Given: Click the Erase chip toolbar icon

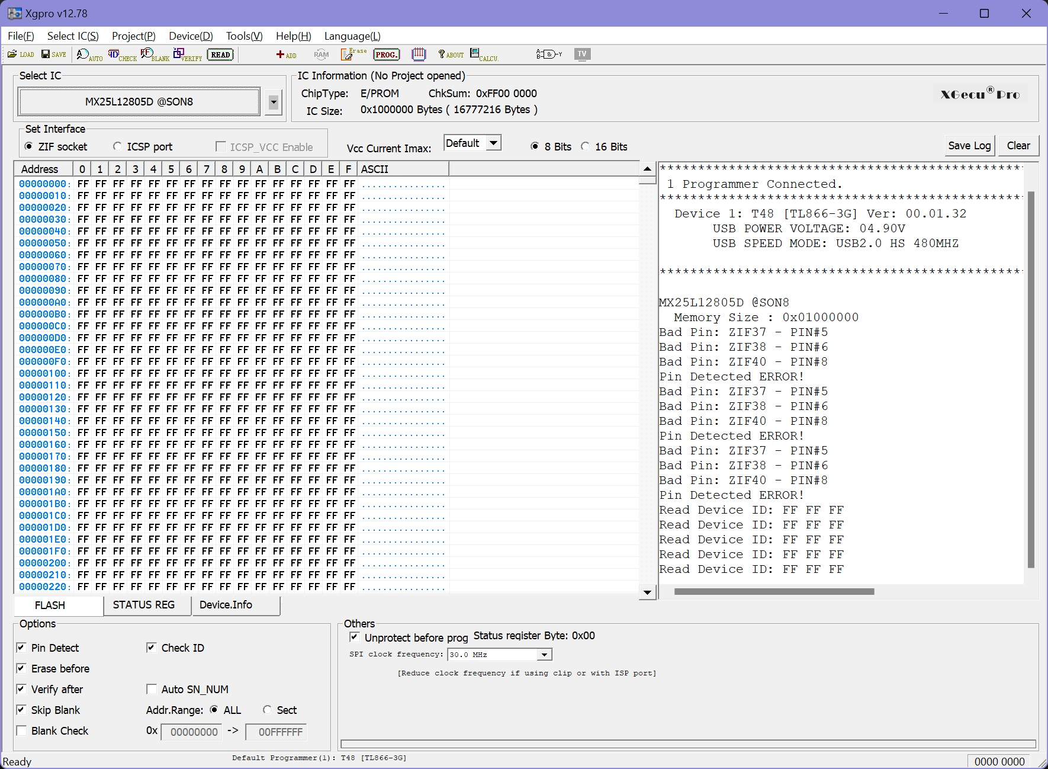Looking at the screenshot, I should pos(353,54).
